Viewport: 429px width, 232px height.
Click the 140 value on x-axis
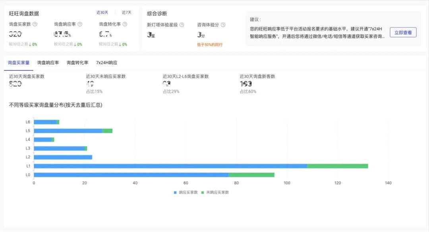coord(388,183)
